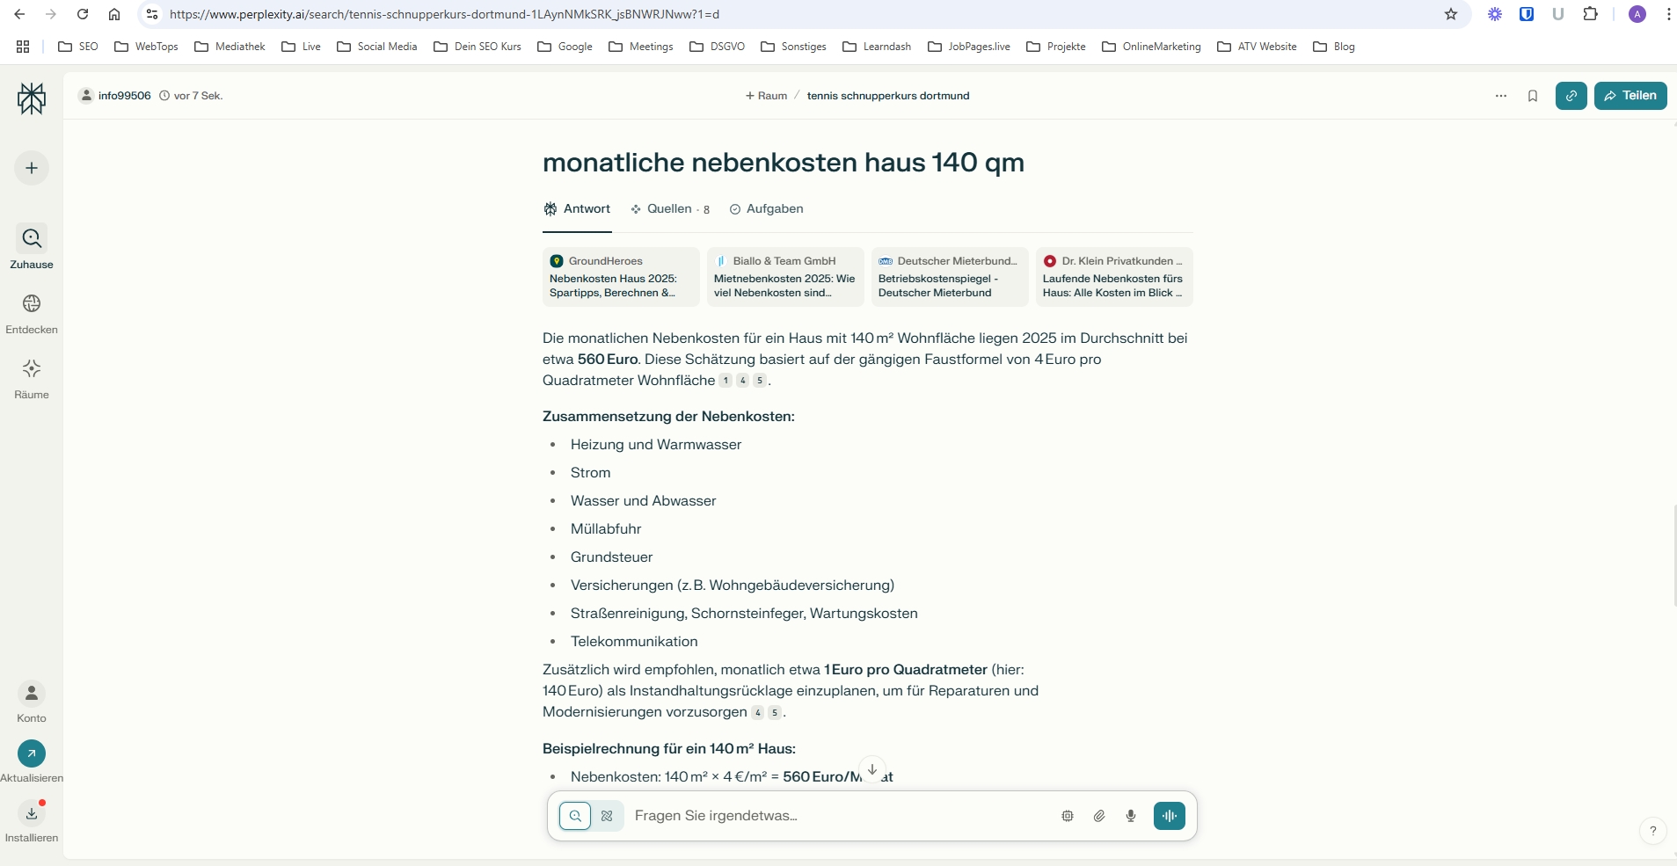Open the Entdecken section

32,313
